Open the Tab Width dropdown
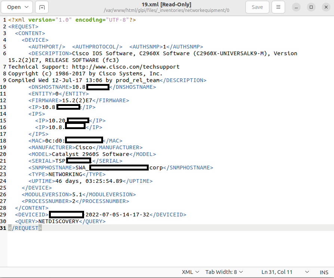This screenshot has width=334, height=278. pos(224,272)
